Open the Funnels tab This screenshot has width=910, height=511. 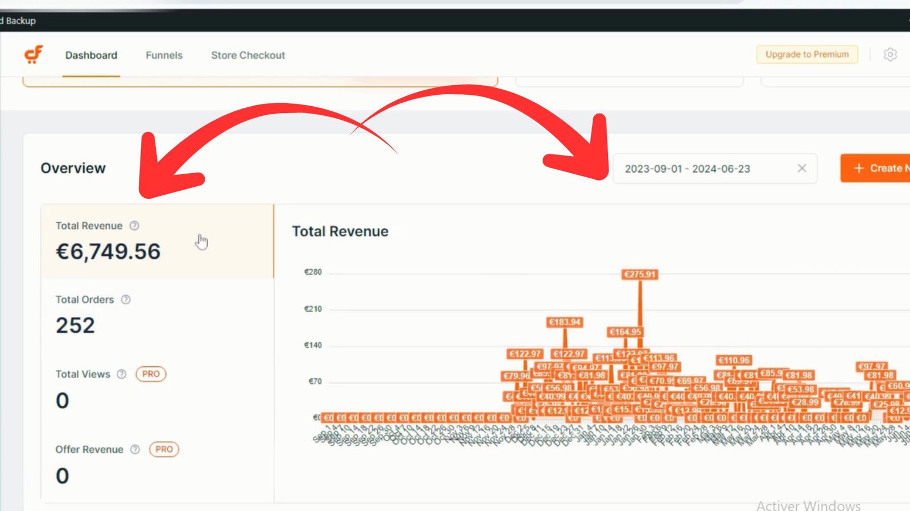(164, 55)
